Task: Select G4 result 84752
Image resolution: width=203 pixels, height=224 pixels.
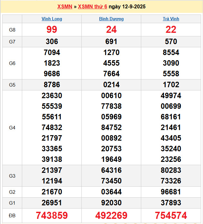Action: coord(111,127)
